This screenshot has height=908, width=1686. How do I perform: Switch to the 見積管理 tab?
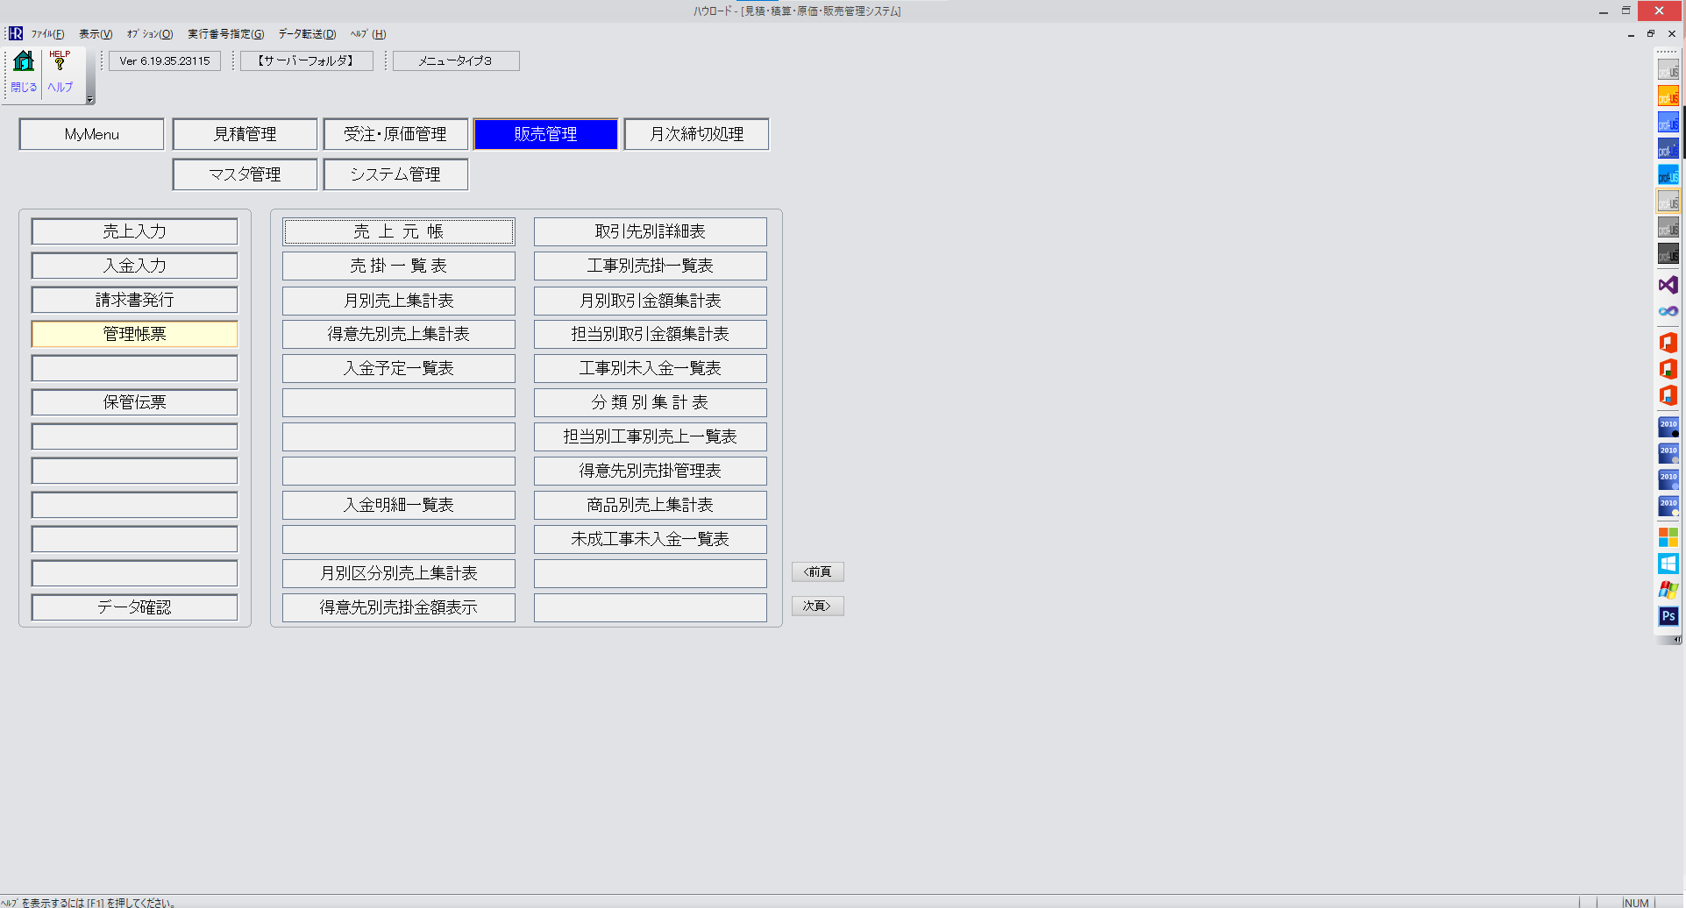click(245, 134)
